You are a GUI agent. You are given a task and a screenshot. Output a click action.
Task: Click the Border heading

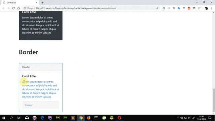pyautogui.click(x=29, y=52)
